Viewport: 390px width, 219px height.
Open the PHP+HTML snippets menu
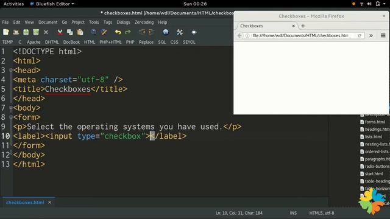110,42
